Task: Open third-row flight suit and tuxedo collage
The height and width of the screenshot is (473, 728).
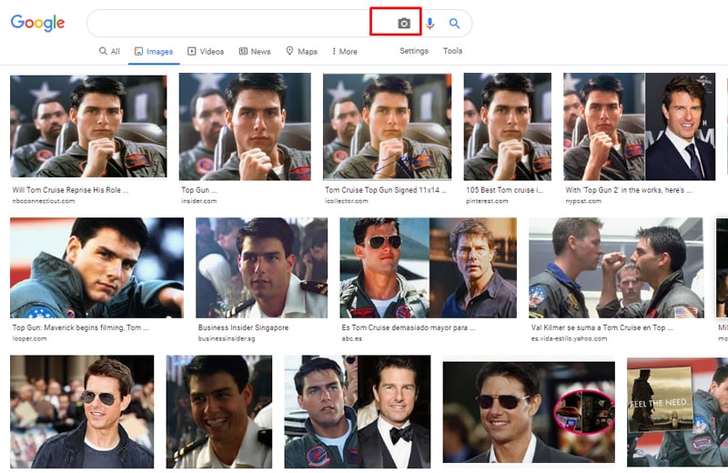Action: coord(358,412)
